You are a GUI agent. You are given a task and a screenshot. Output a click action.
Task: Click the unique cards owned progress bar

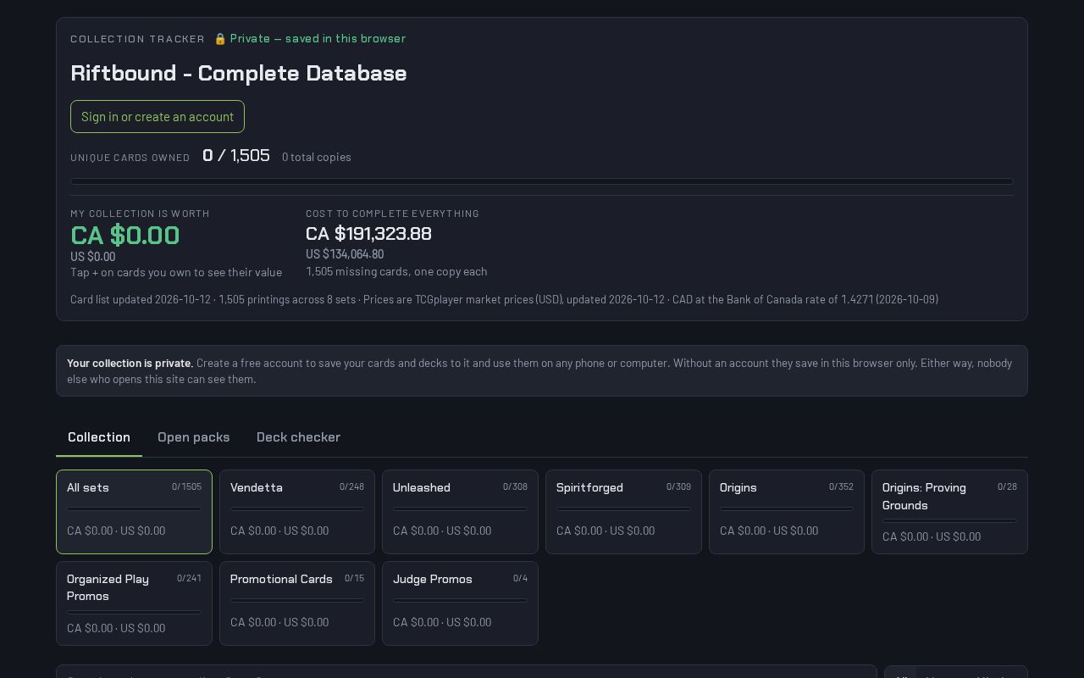tap(542, 181)
